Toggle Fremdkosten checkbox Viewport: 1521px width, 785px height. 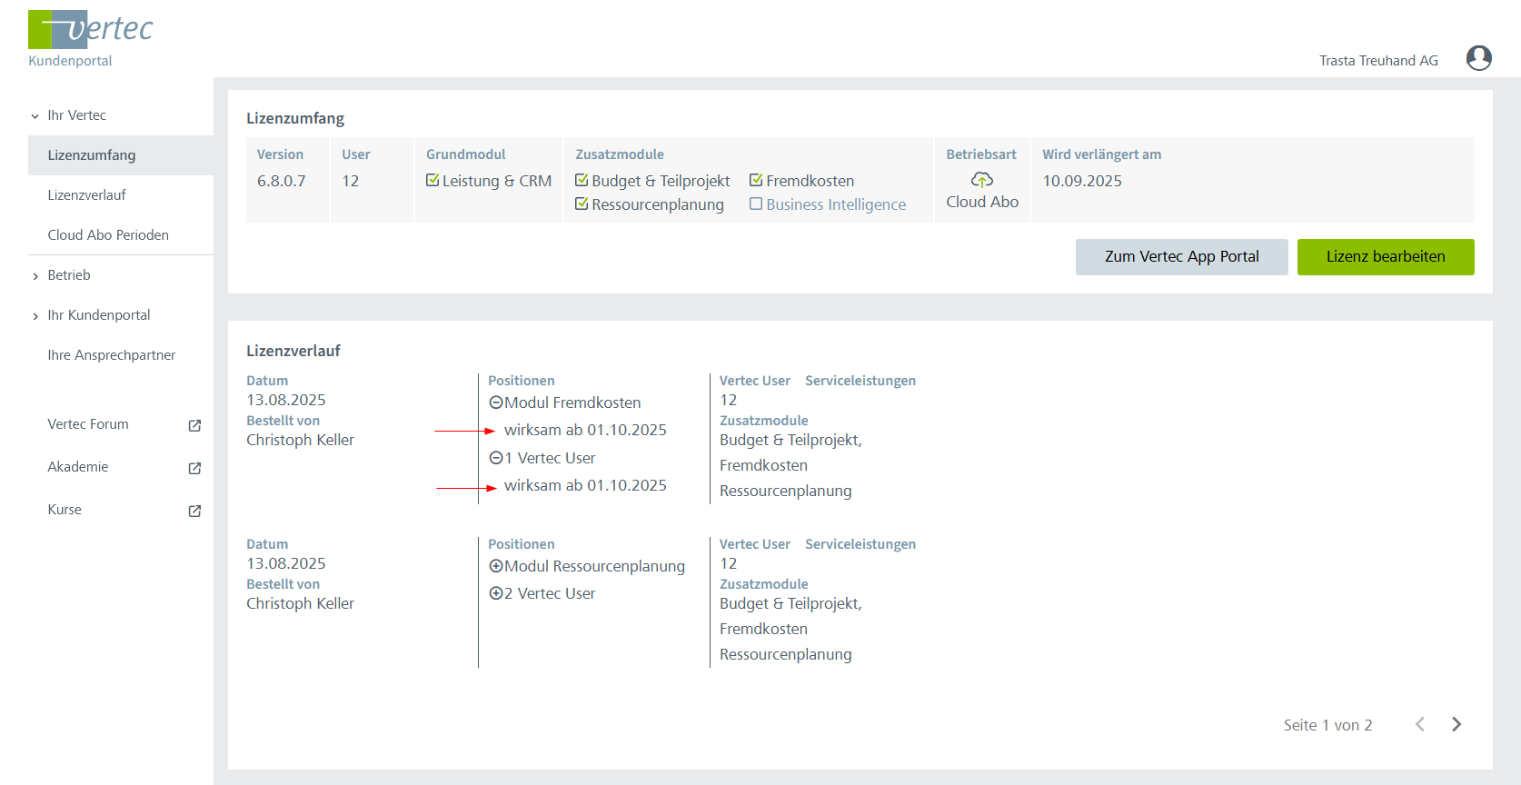[756, 180]
